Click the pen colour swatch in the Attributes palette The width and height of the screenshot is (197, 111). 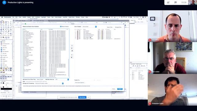[x=3, y=87]
